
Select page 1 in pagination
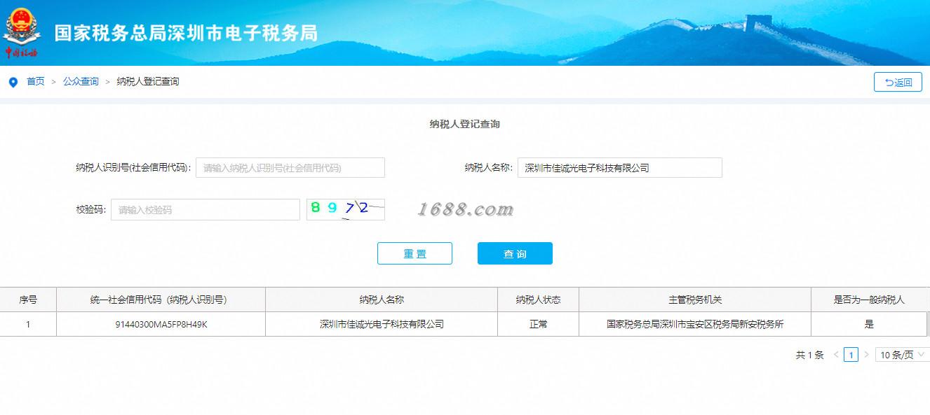(x=851, y=355)
